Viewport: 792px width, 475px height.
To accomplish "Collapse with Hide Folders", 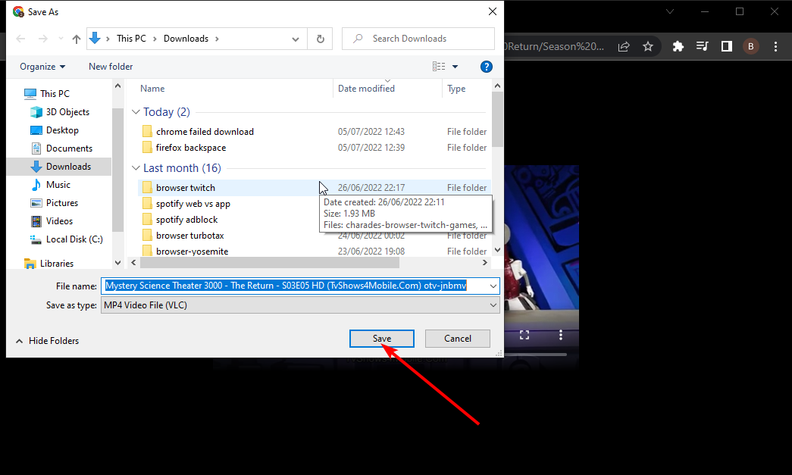I will point(48,341).
